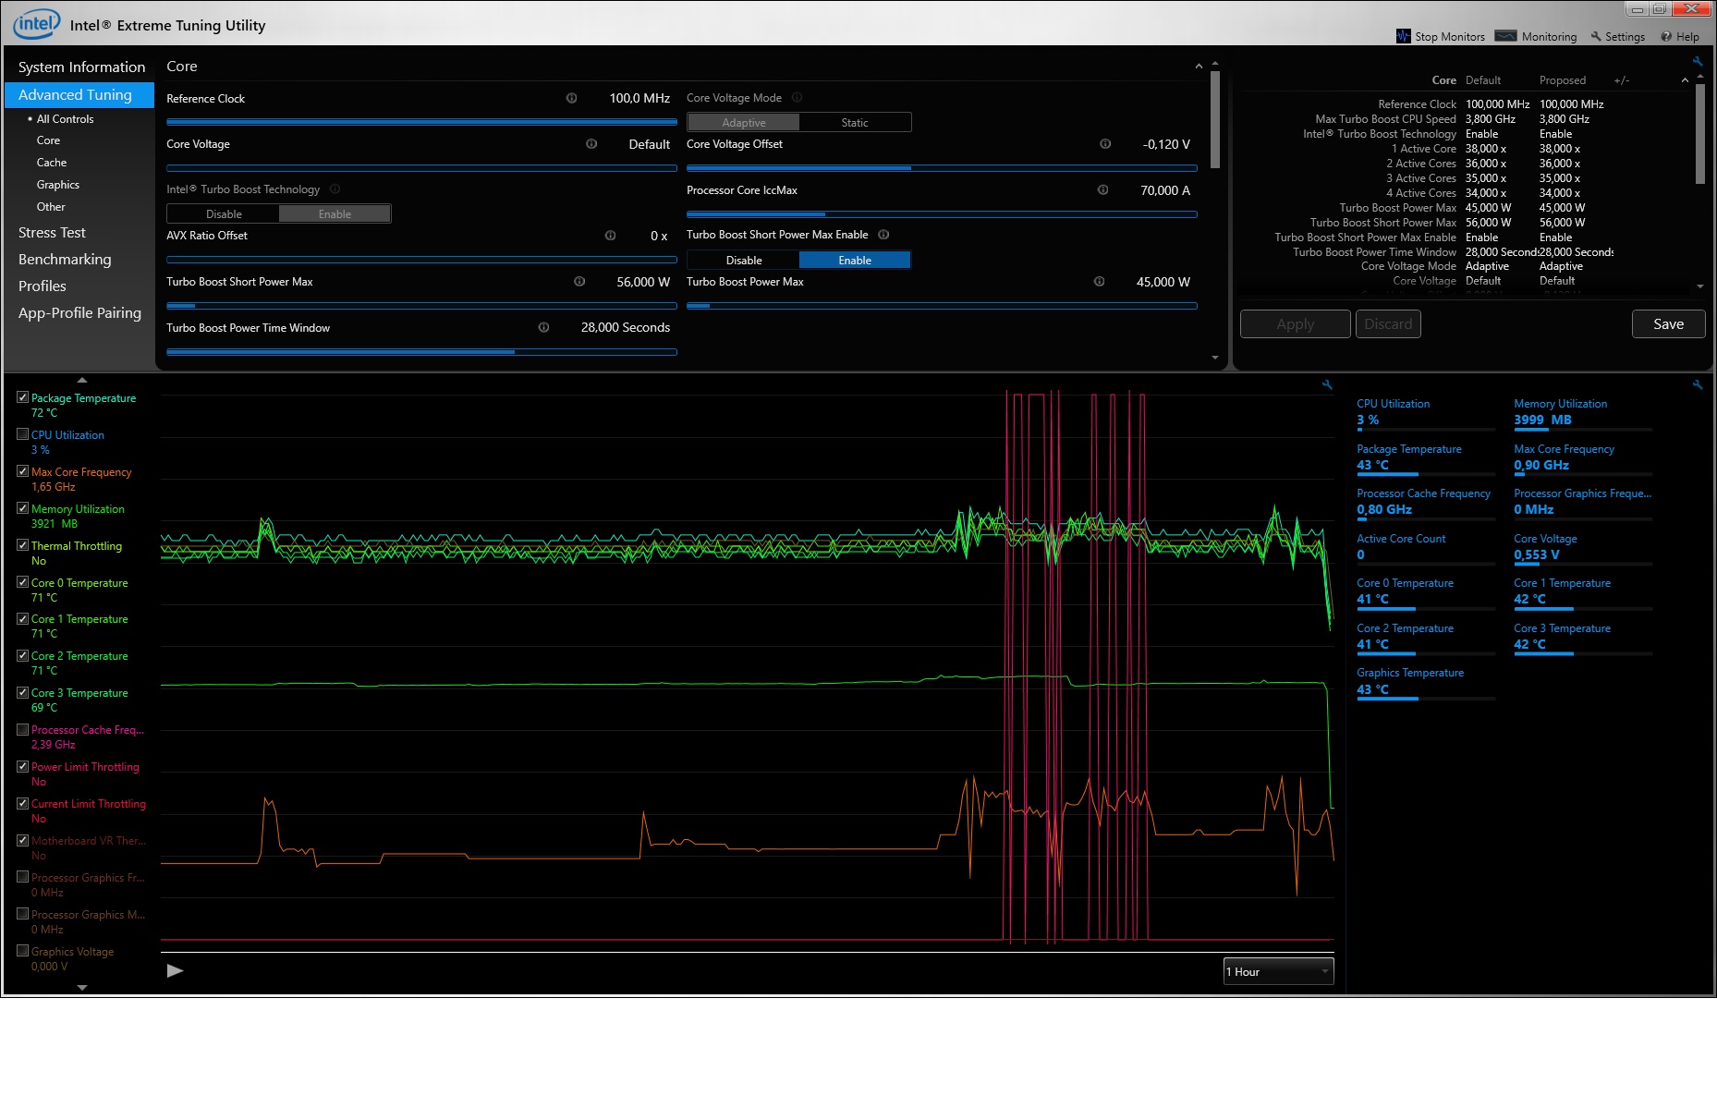1717x1120 pixels.
Task: Disable Turbo Boost Short Power Max
Action: point(743,260)
